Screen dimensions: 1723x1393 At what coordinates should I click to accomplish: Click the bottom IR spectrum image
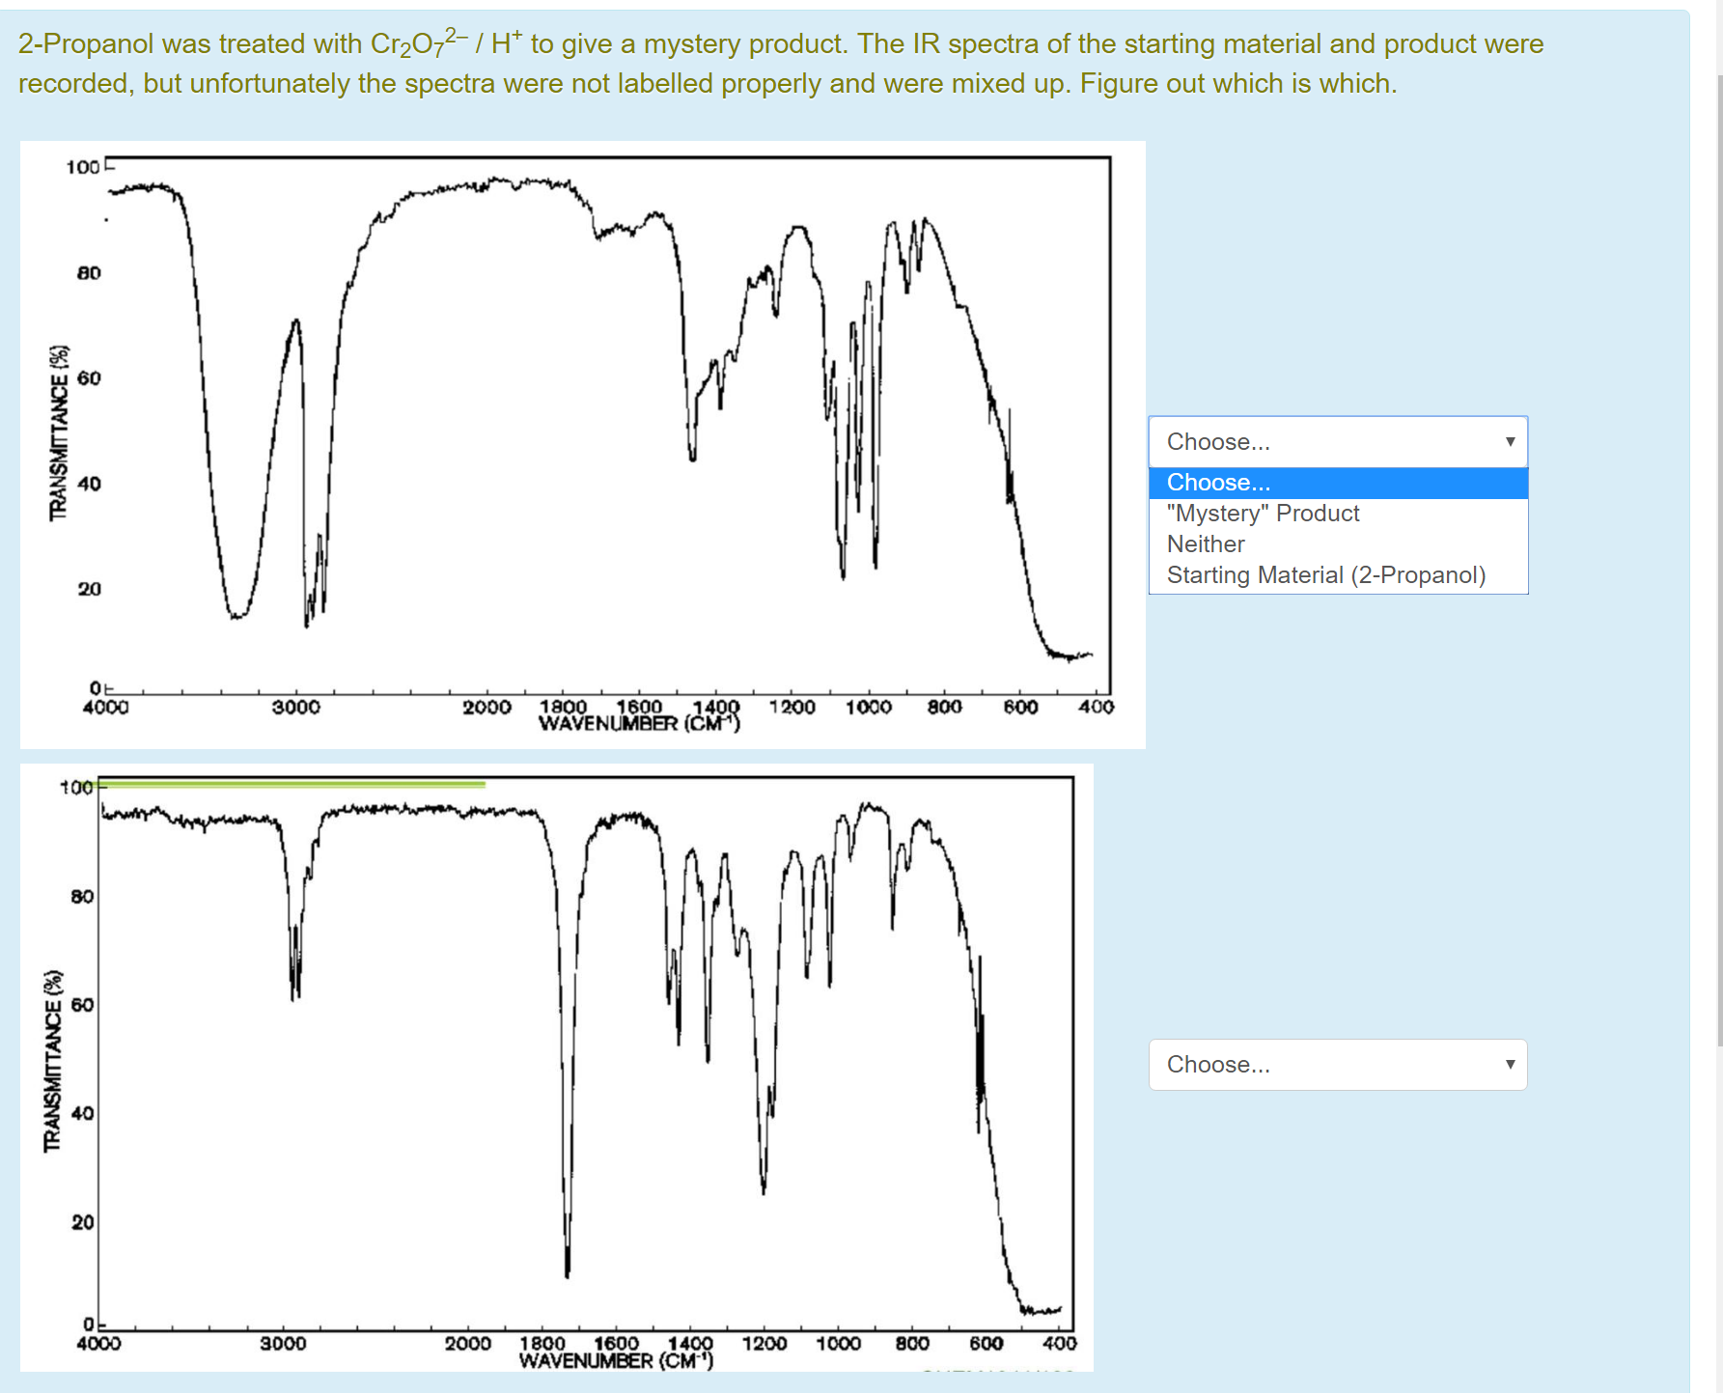556,1067
